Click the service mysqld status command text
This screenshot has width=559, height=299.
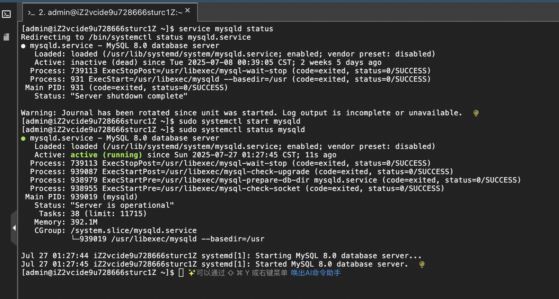pos(226,29)
